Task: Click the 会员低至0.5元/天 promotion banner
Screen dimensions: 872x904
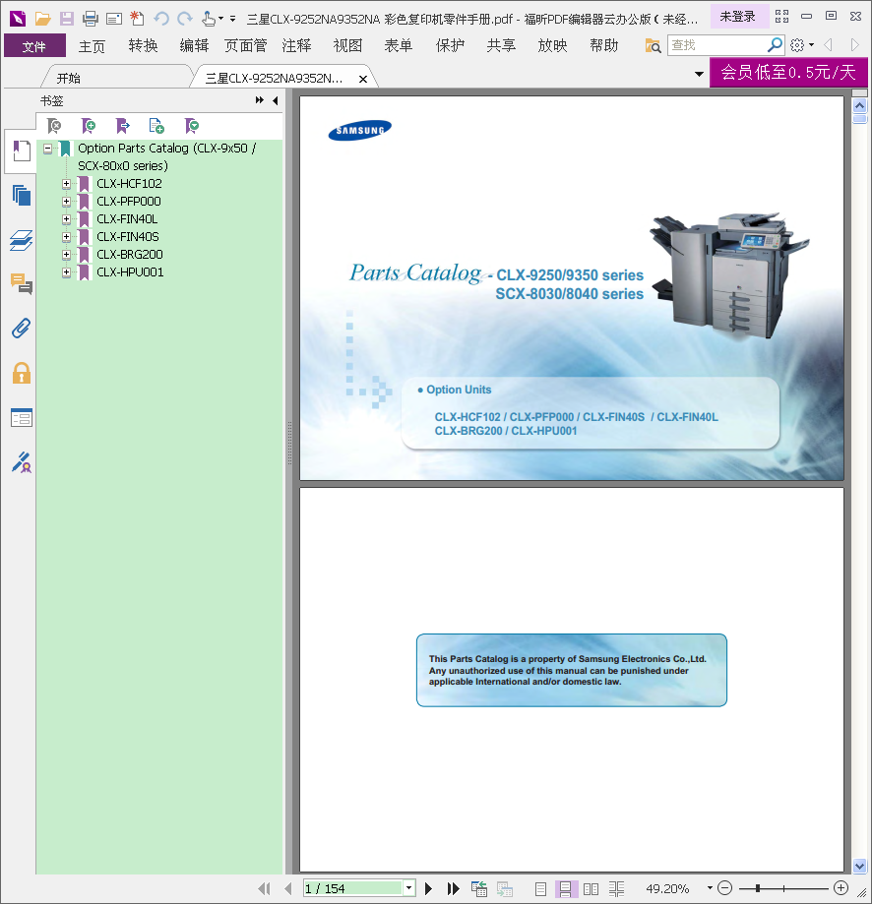Action: (788, 72)
